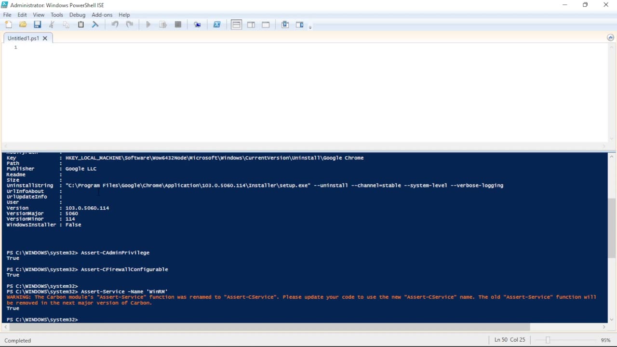
Task: Open the Help menu
Action: point(124,15)
